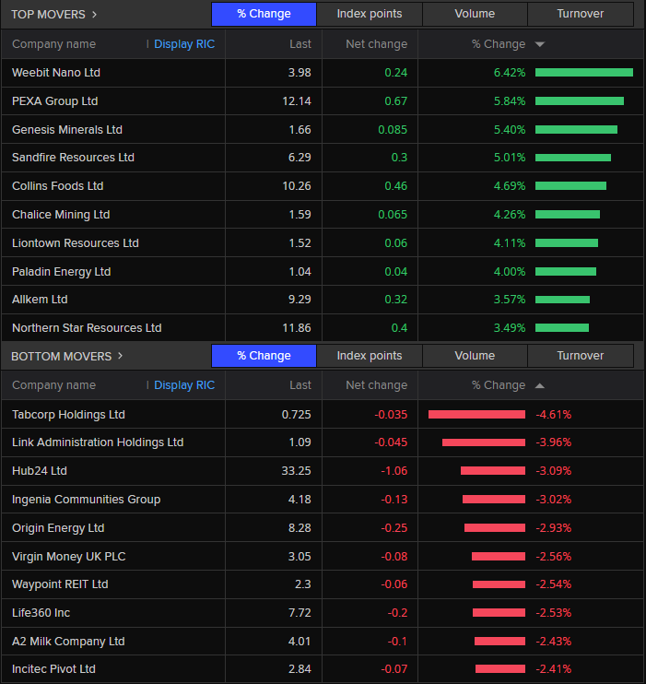Switch Bottom Movers to Index points

(370, 356)
